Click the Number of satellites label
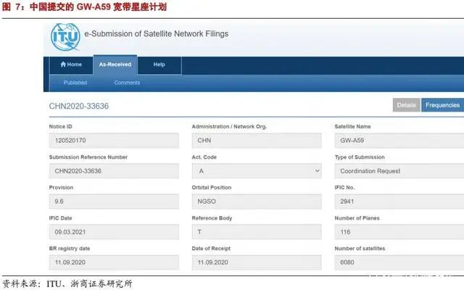464x290 pixels. click(360, 249)
